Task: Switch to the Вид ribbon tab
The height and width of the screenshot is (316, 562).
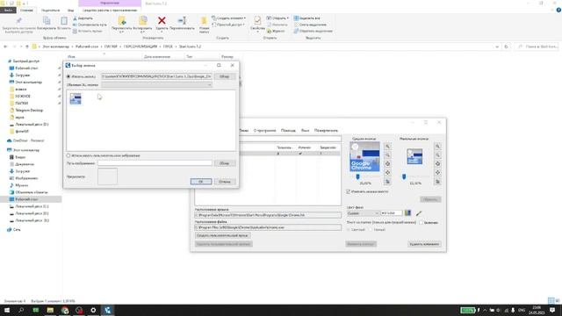Action: (70, 11)
